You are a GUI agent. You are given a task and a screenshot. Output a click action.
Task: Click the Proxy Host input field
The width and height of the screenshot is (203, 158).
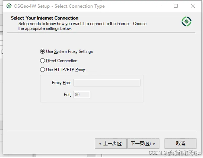tap(107, 83)
